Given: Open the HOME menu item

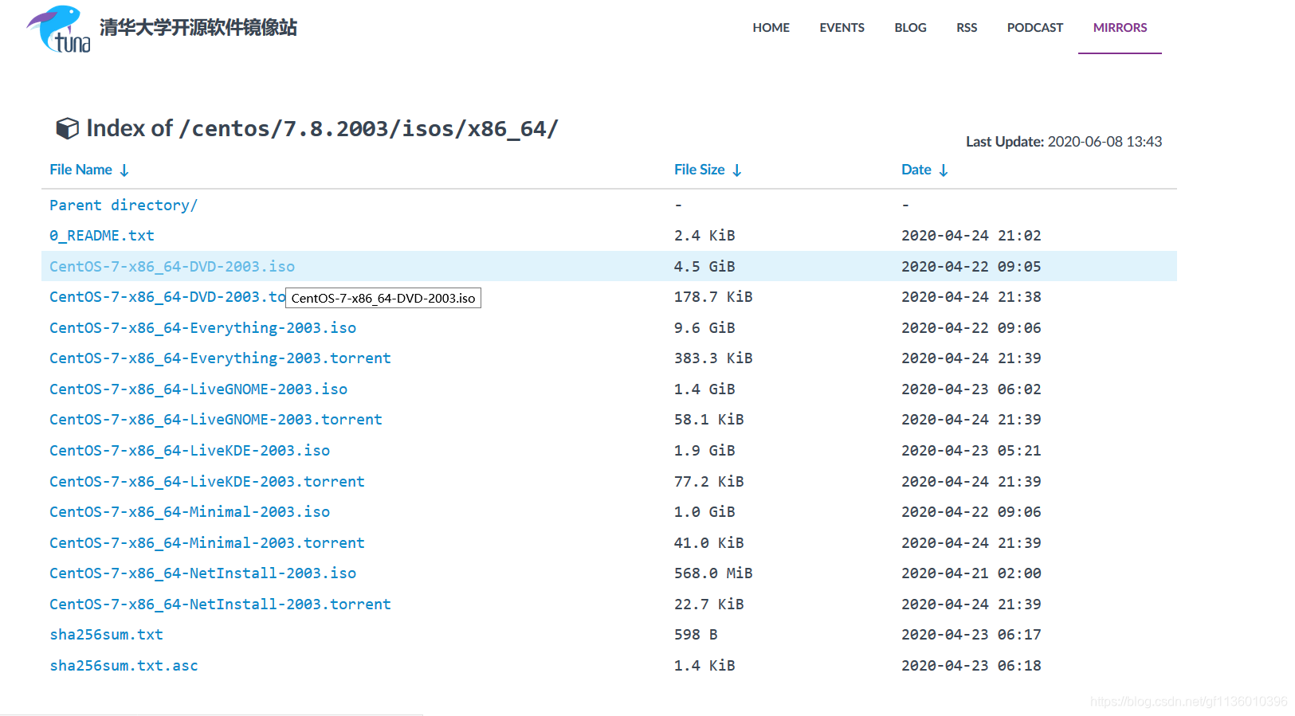Looking at the screenshot, I should pyautogui.click(x=771, y=27).
